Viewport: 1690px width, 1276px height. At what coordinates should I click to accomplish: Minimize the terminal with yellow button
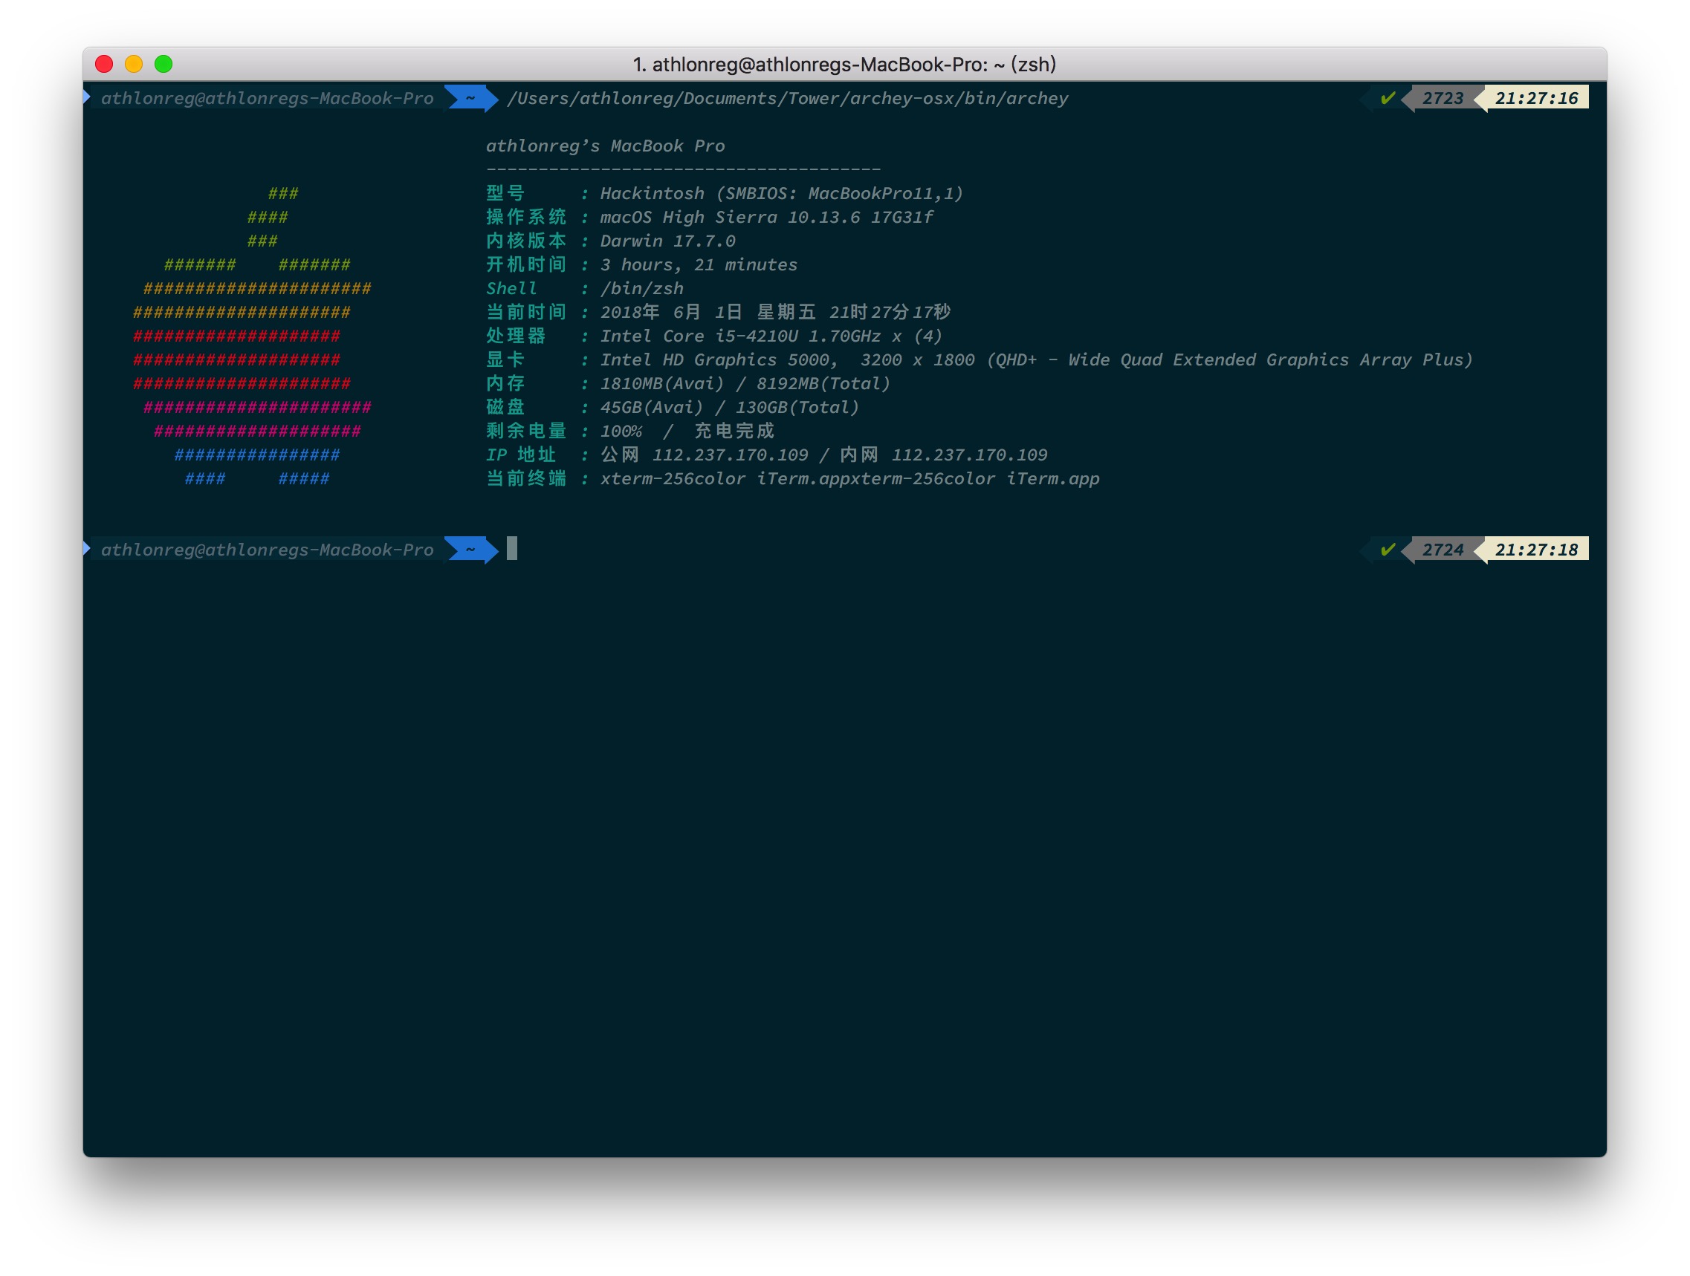[134, 64]
